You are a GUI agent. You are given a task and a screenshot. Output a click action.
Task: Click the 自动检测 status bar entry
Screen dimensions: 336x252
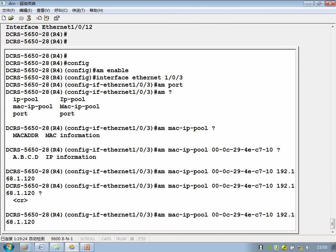(x=37, y=239)
